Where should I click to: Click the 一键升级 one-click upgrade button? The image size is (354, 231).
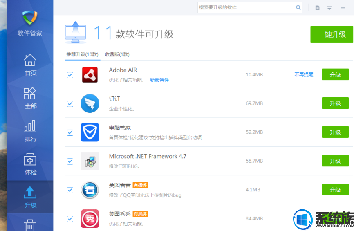[332, 34]
